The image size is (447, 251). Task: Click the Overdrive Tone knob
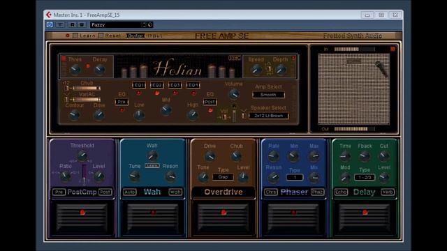pyautogui.click(x=203, y=177)
